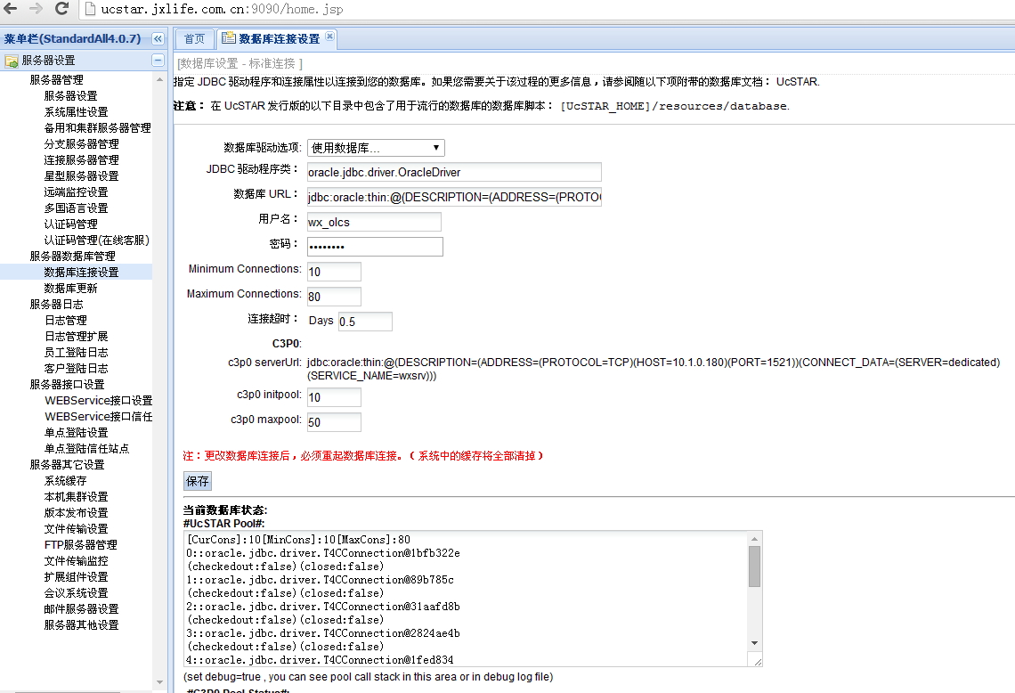Focus the JDBC 驱动程序类 field
This screenshot has width=1015, height=693.
(454, 172)
